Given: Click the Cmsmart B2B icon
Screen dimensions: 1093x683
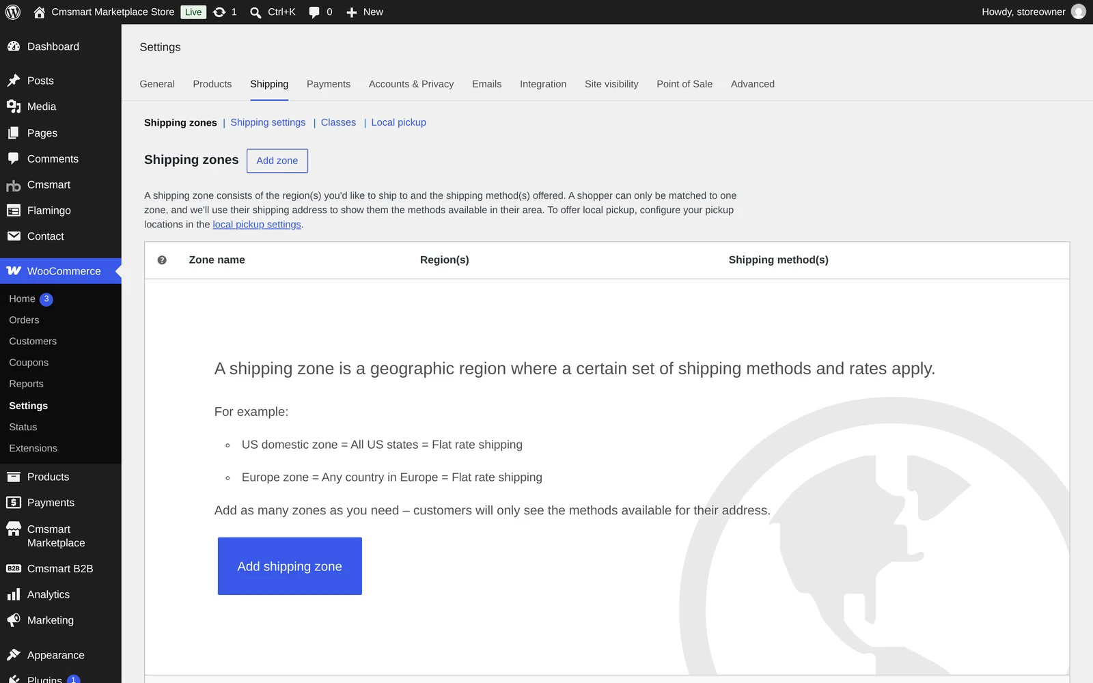Looking at the screenshot, I should pos(14,568).
